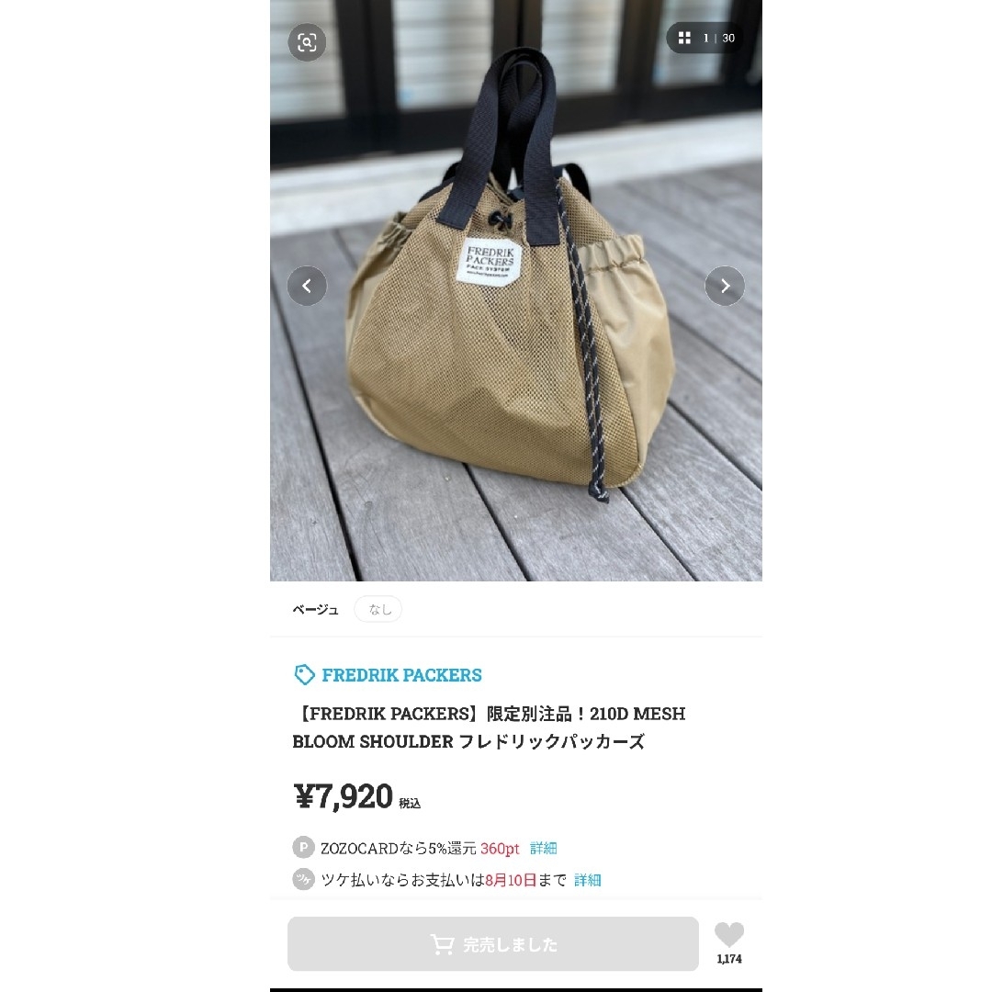992x992 pixels.
Task: Tap the heart favorite icon
Action: [728, 934]
